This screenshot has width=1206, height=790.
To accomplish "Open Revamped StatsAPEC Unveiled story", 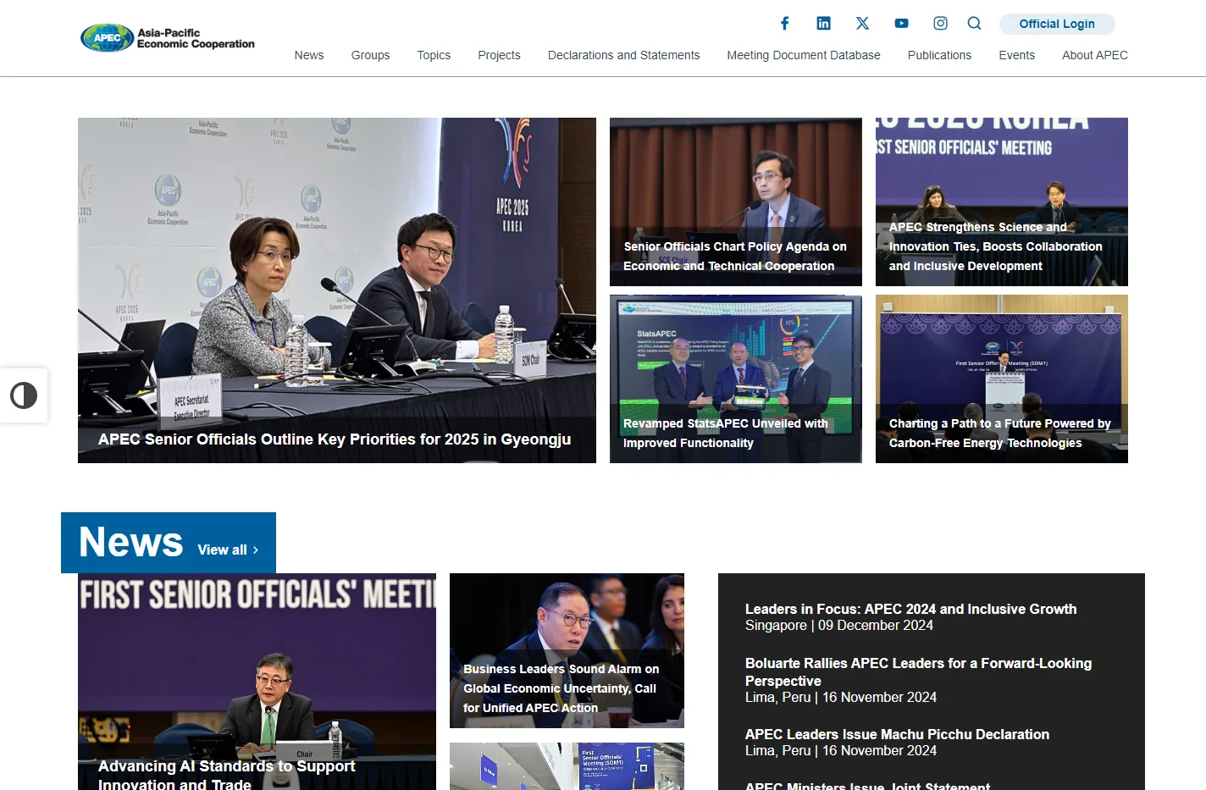I will (x=736, y=378).
